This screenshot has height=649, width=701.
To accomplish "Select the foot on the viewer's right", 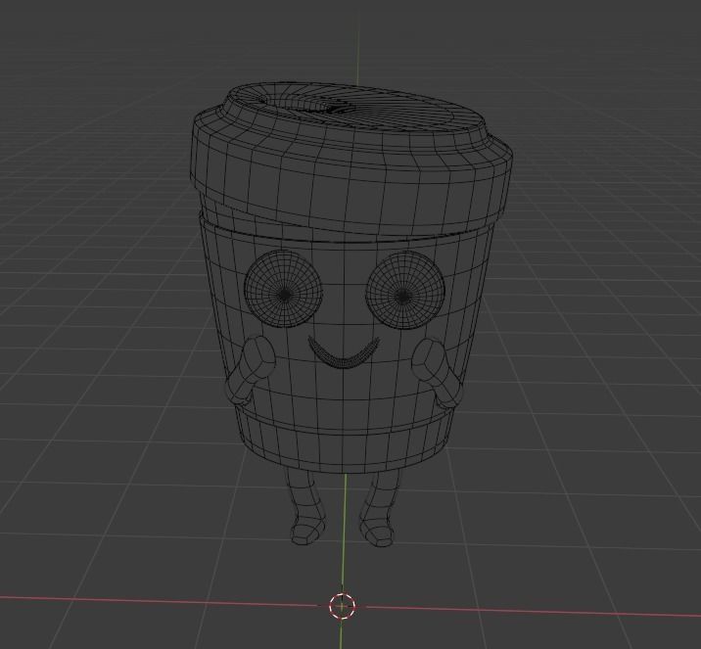I will [378, 532].
